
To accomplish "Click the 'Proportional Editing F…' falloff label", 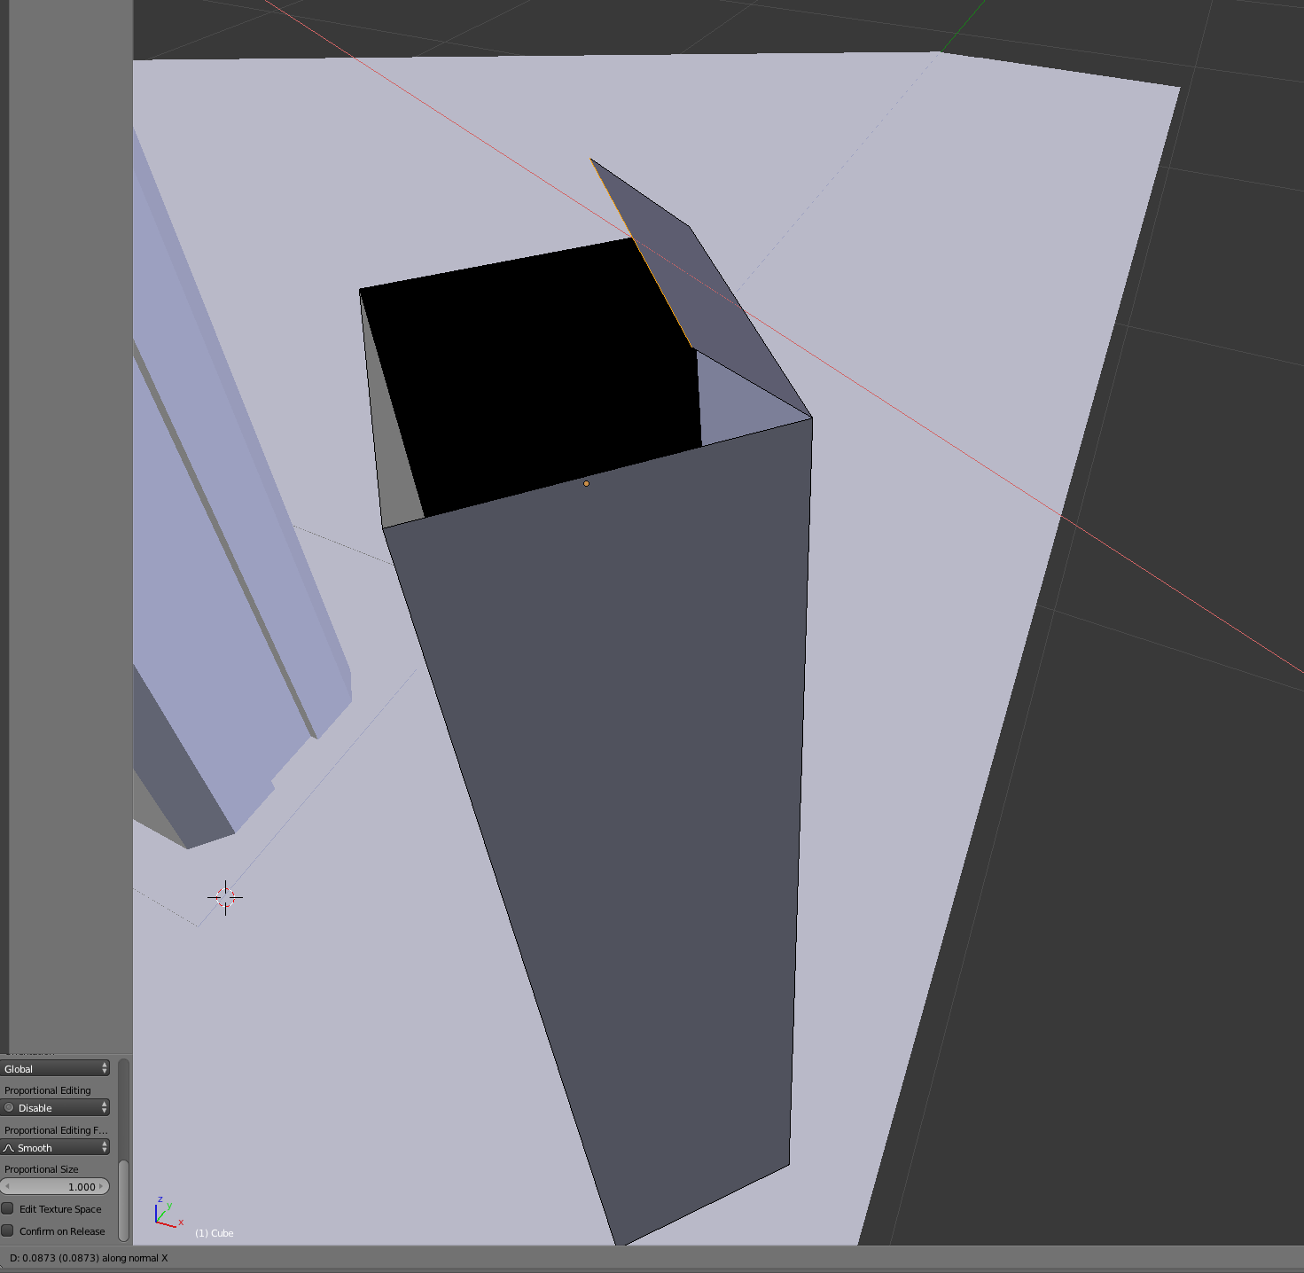I will 56,1130.
